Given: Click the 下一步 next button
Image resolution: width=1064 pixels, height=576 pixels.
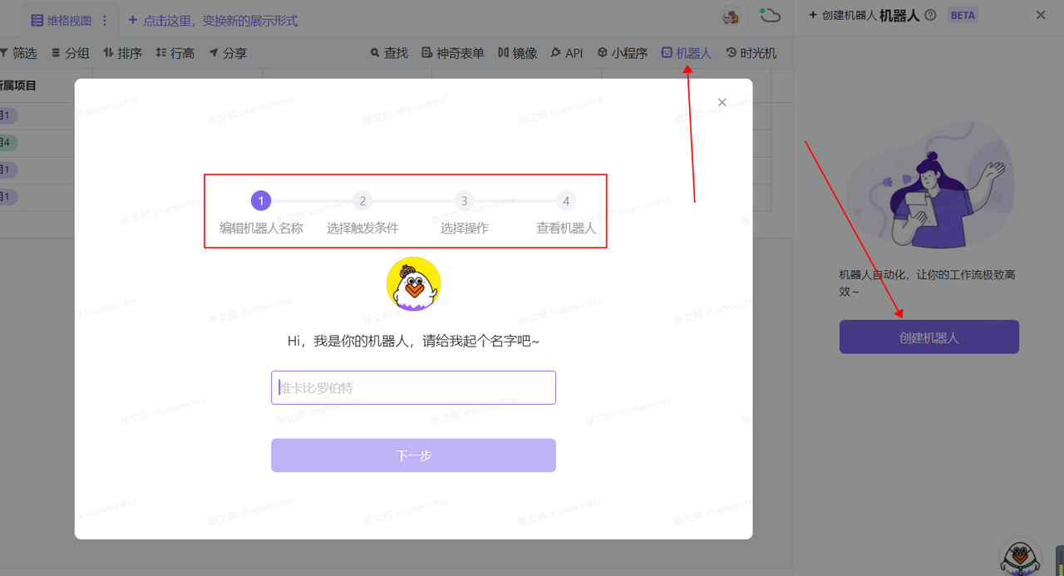Looking at the screenshot, I should click(x=413, y=455).
